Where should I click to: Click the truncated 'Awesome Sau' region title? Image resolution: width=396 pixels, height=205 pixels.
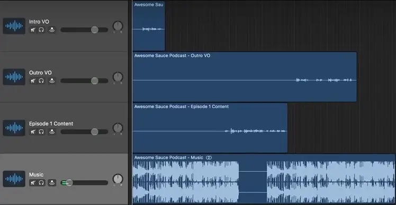click(149, 5)
